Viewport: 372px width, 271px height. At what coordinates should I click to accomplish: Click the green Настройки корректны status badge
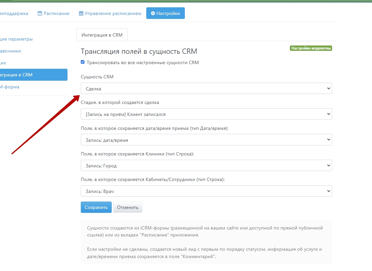coord(311,48)
